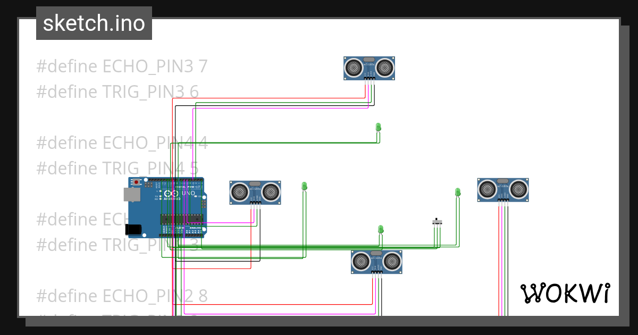Select the rightmost HC-SR04 ultrasonic sensor
Image resolution: width=638 pixels, height=335 pixels.
click(502, 189)
